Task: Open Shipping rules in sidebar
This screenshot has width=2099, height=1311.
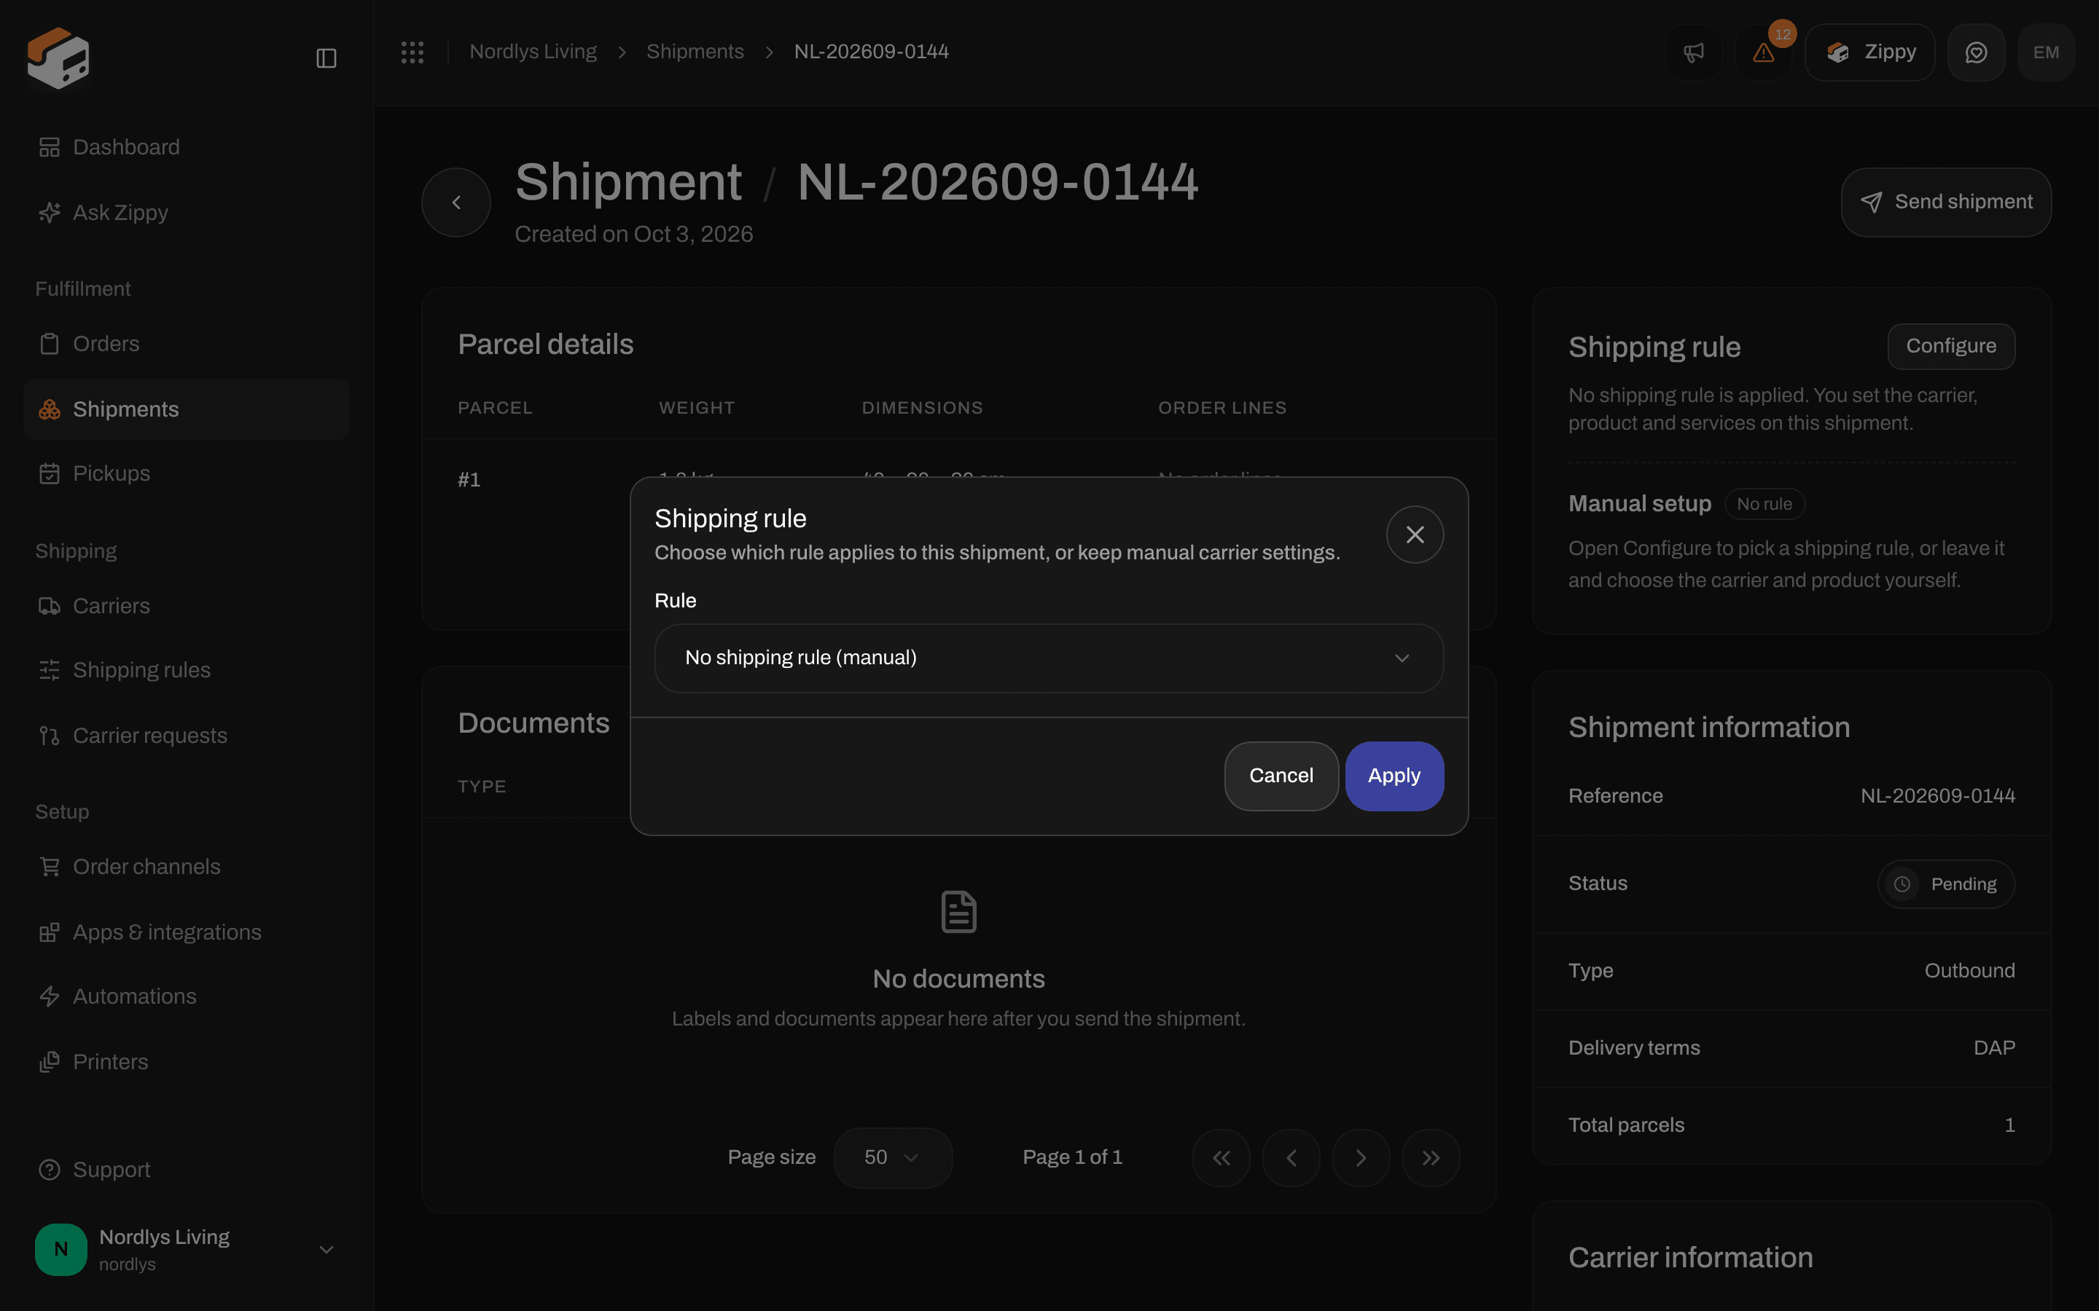Action: [x=186, y=670]
